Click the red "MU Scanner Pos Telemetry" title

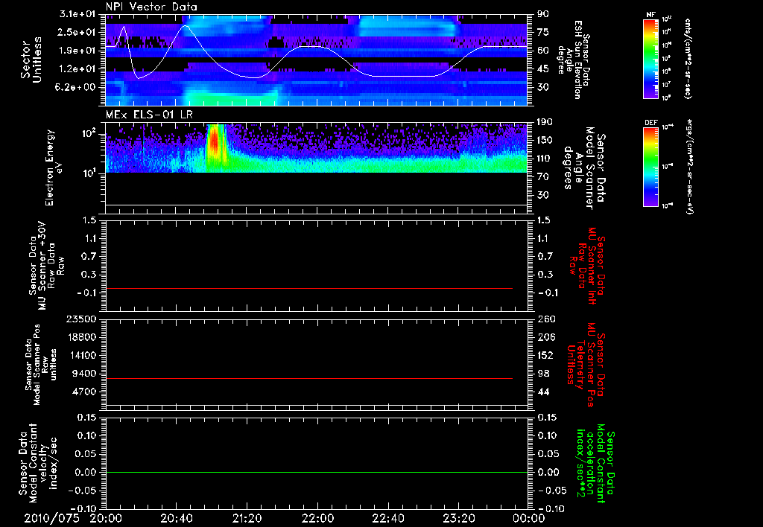[586, 365]
